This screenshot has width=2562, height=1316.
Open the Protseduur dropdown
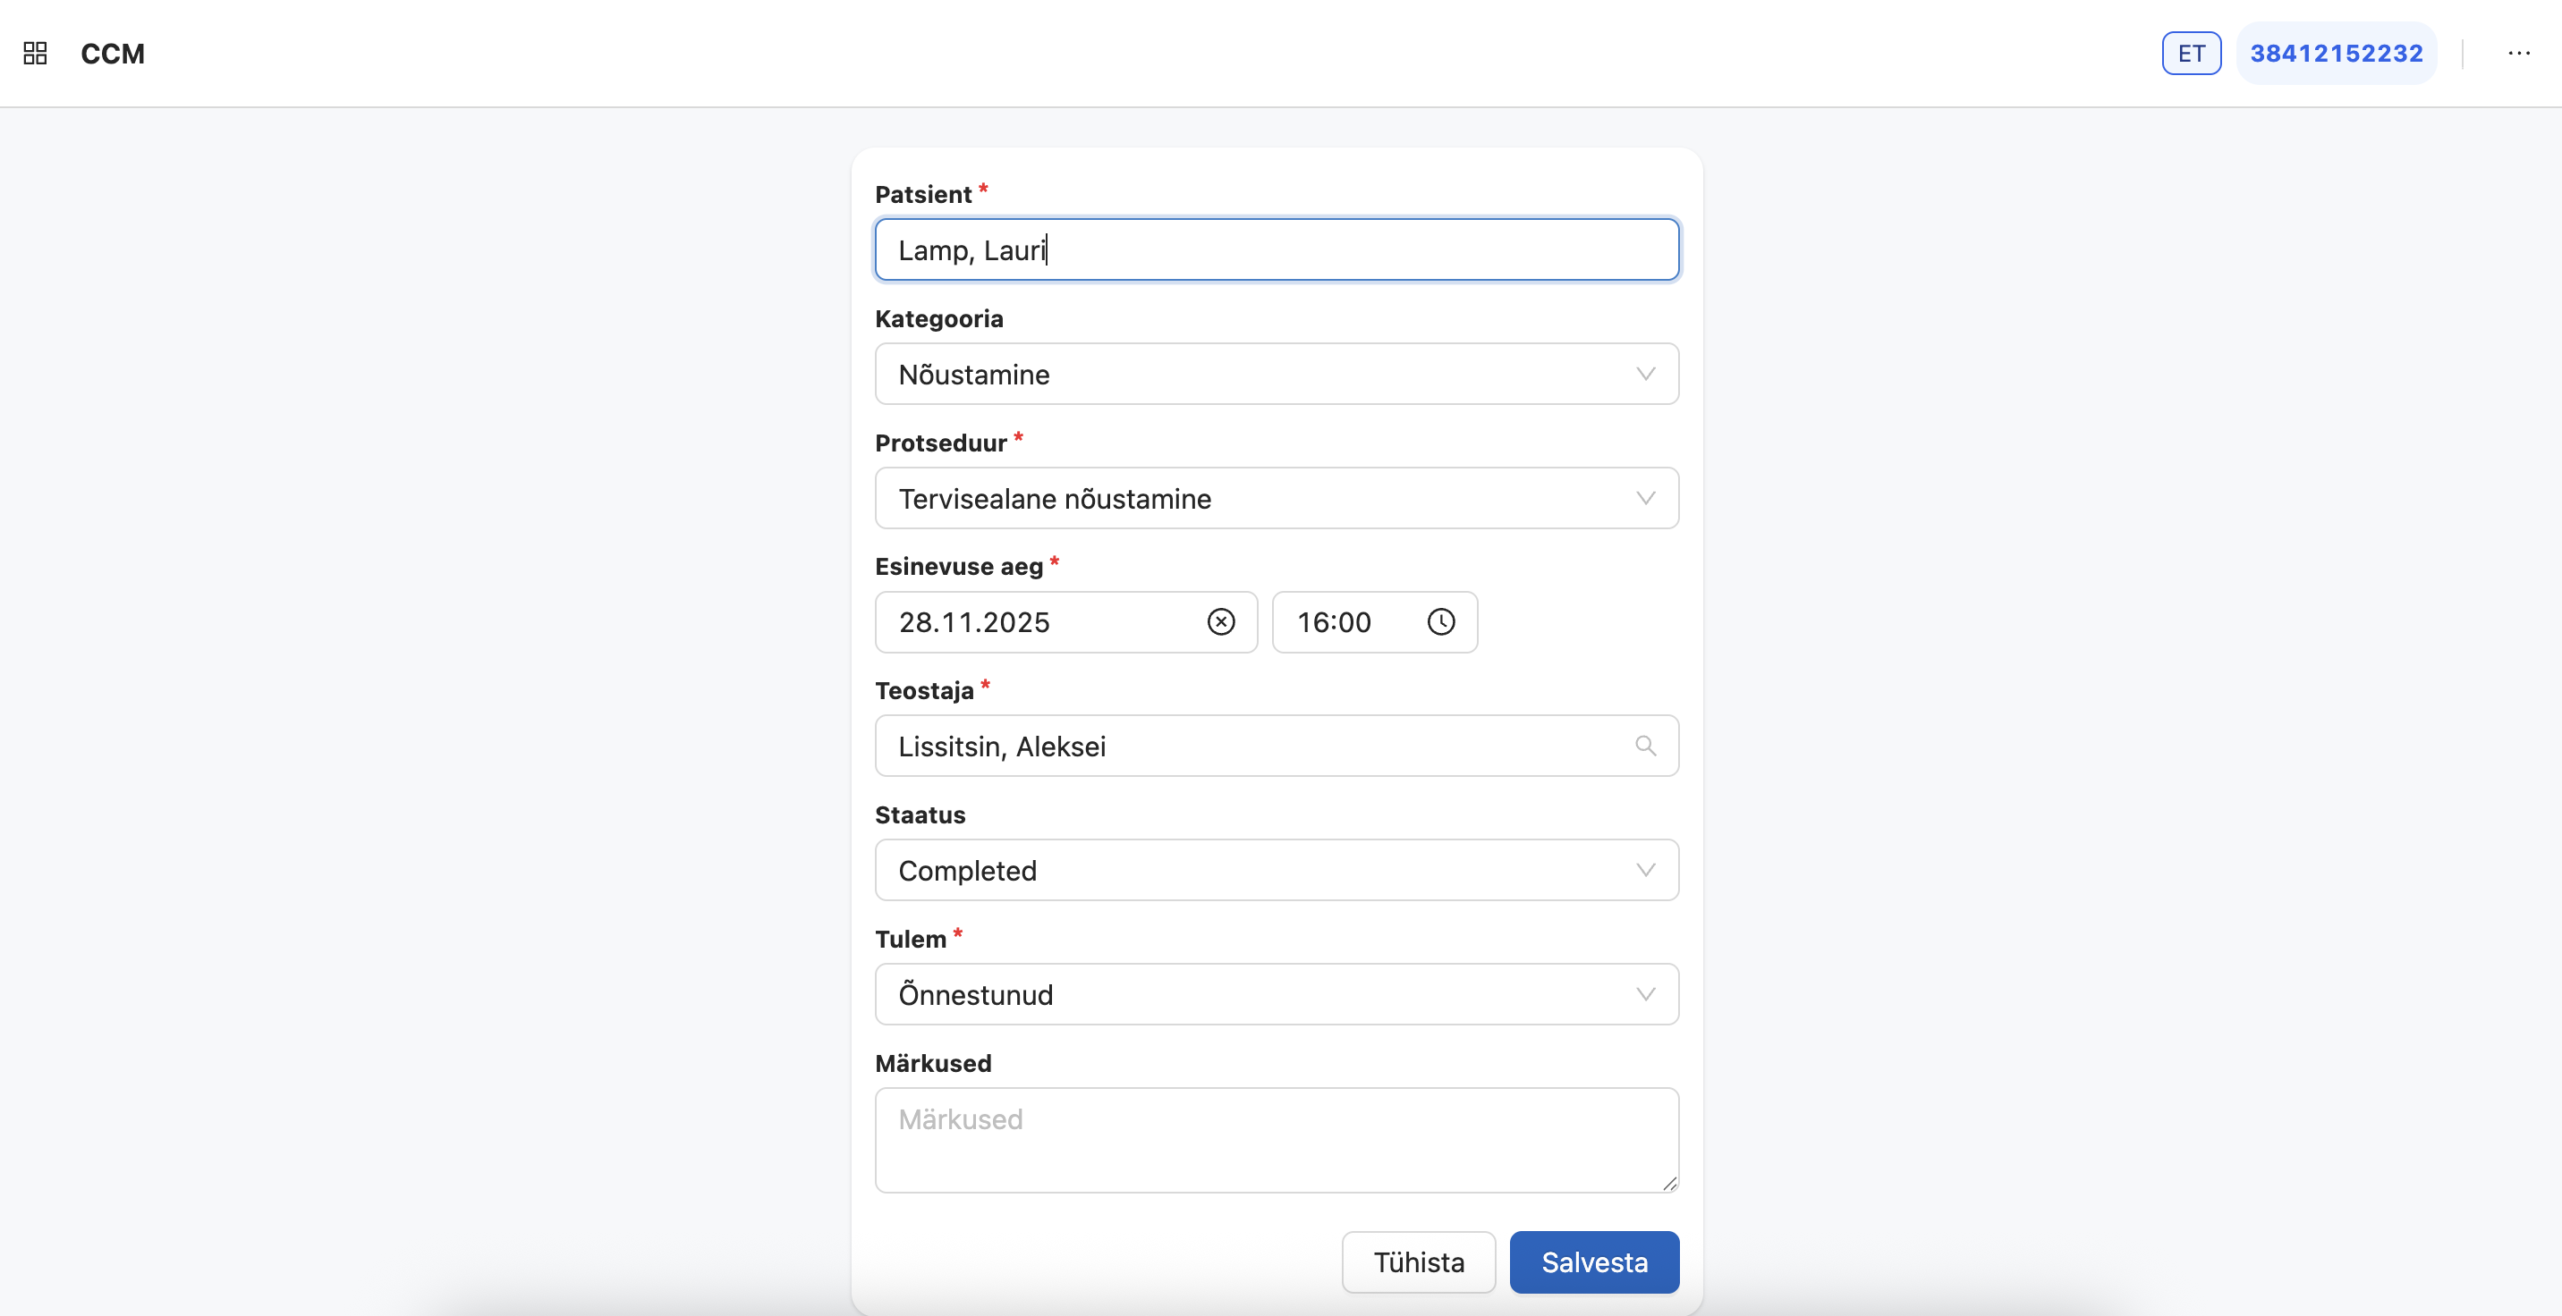1645,498
